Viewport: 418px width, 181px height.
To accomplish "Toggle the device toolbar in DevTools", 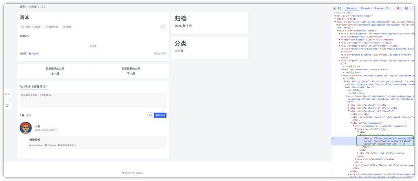I will click(x=340, y=8).
